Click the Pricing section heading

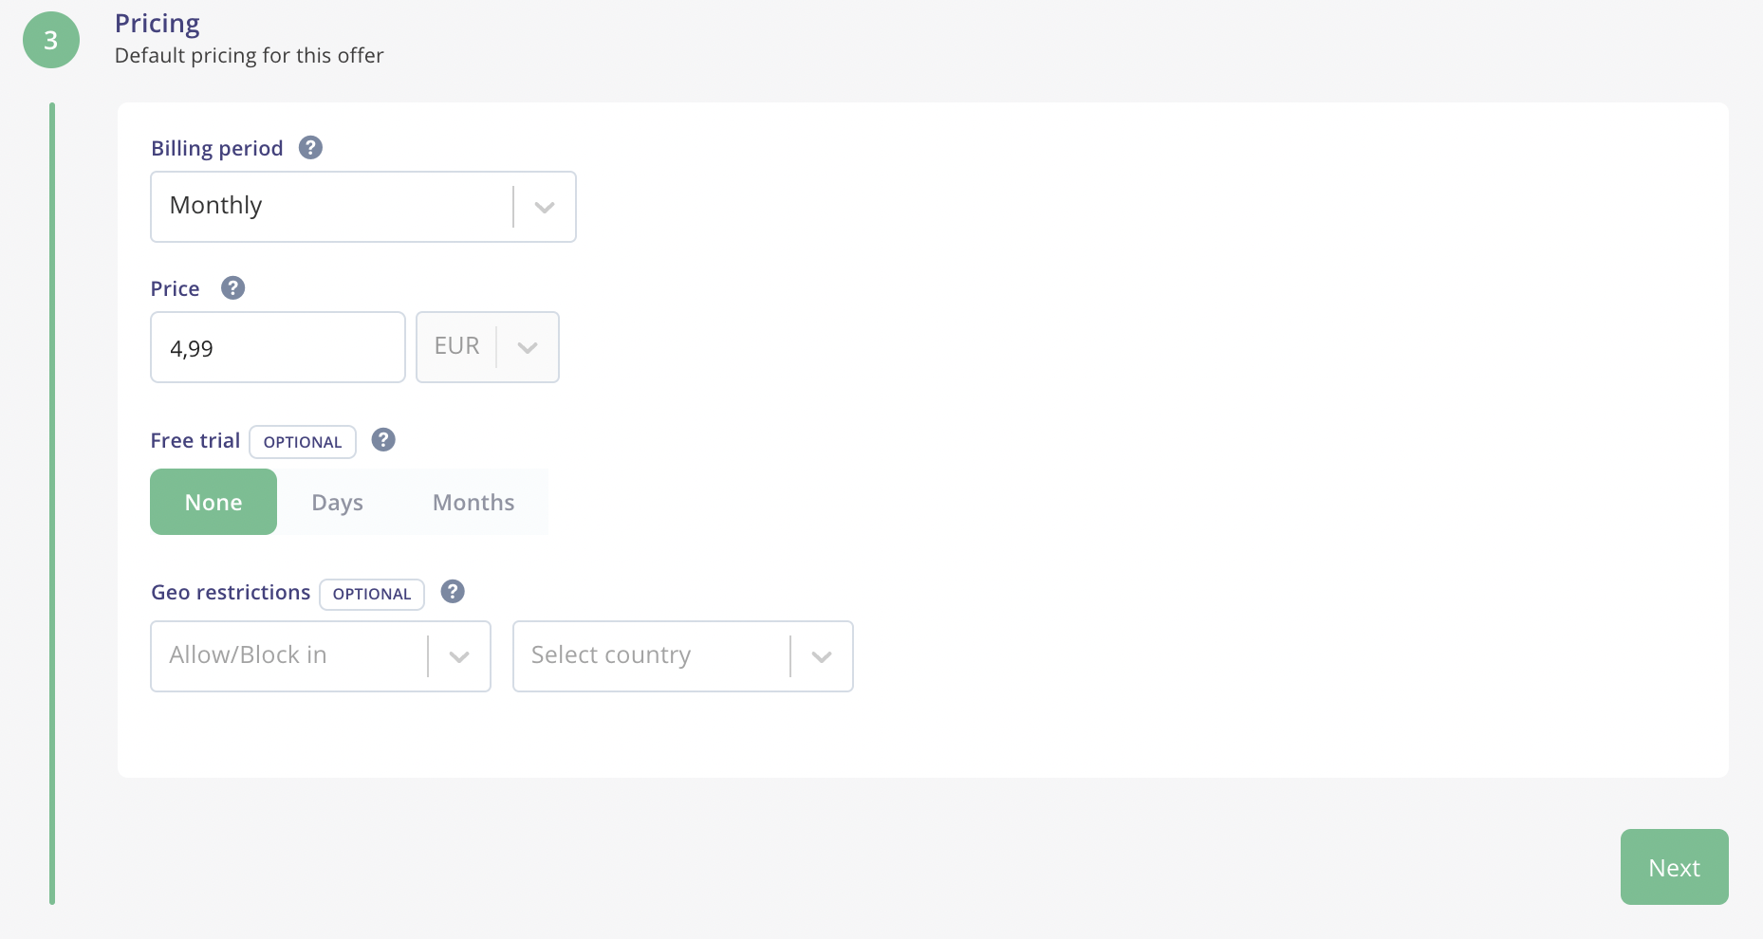tap(158, 23)
